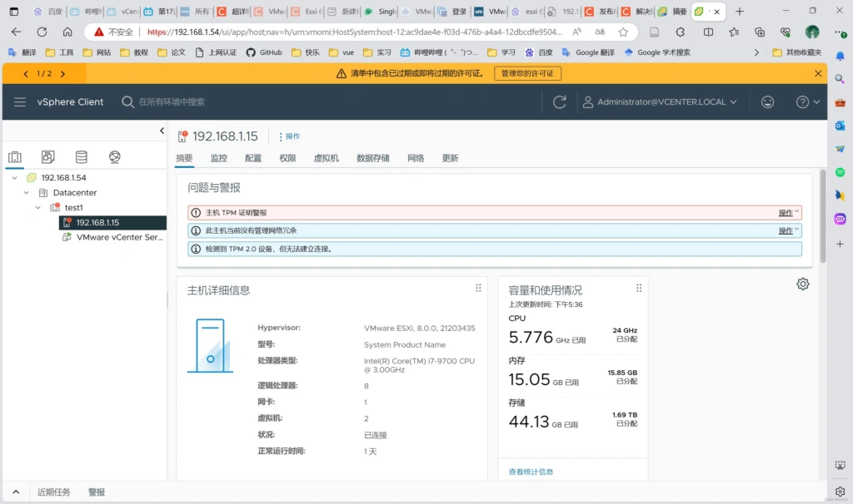Open 查看统计信息 link
The image size is (853, 504).
(531, 472)
